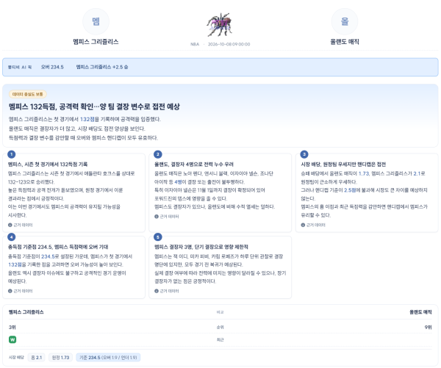Select the 오버 234.5 AI pick

tap(52, 67)
